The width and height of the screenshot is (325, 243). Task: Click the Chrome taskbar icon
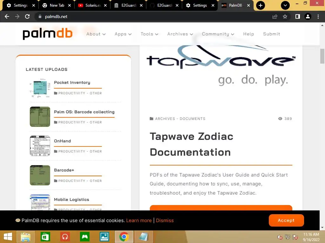tap(124, 237)
